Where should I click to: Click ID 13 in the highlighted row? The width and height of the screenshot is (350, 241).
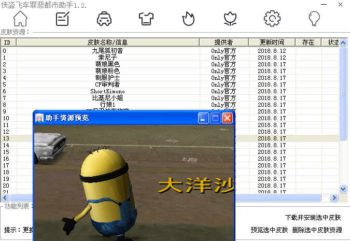point(6,138)
